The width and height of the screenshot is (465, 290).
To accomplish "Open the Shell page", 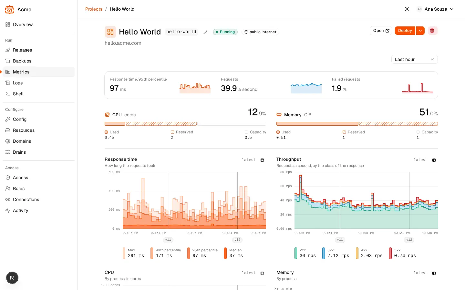I will pos(39,94).
